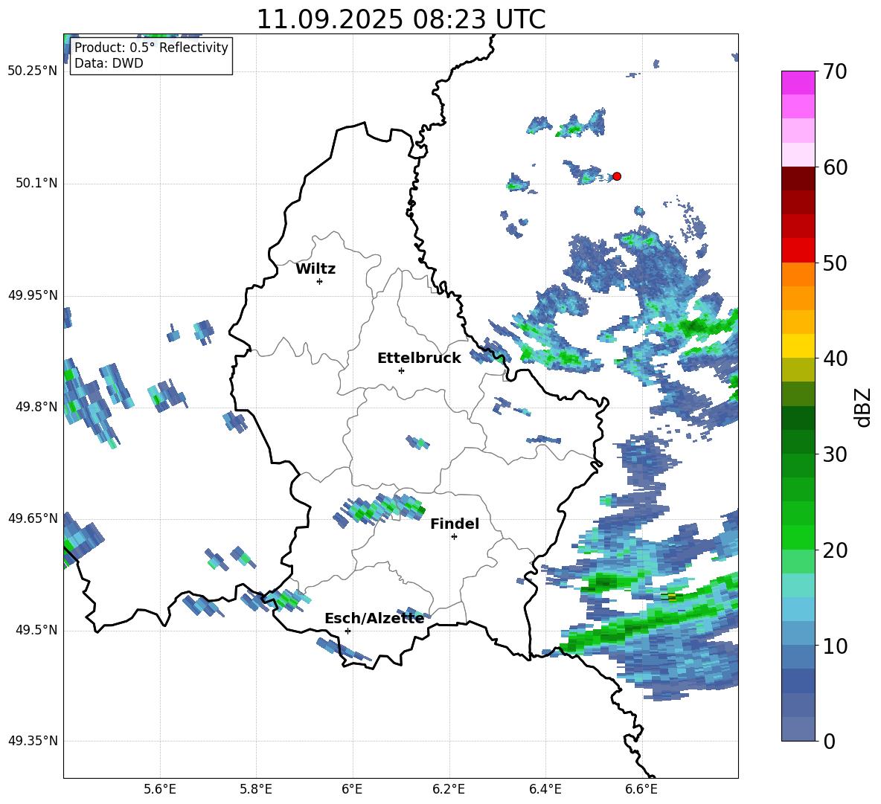The height and width of the screenshot is (804, 881).
Task: Select the Ettelbruck label
Action: pyautogui.click(x=419, y=358)
